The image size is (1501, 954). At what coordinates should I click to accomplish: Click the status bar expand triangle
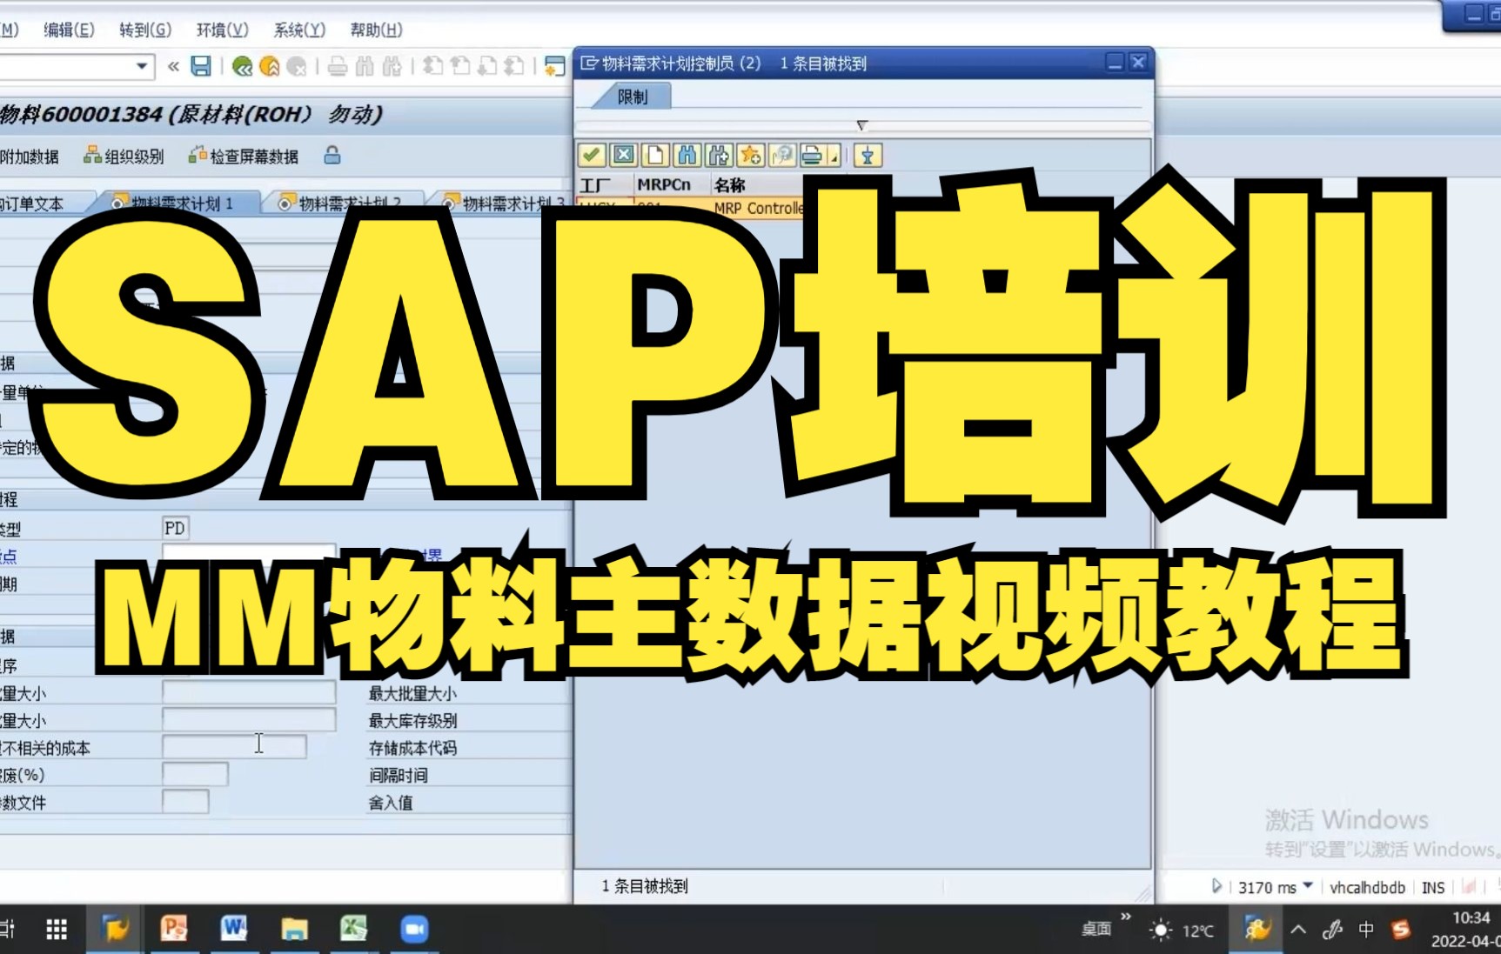coord(1216,886)
